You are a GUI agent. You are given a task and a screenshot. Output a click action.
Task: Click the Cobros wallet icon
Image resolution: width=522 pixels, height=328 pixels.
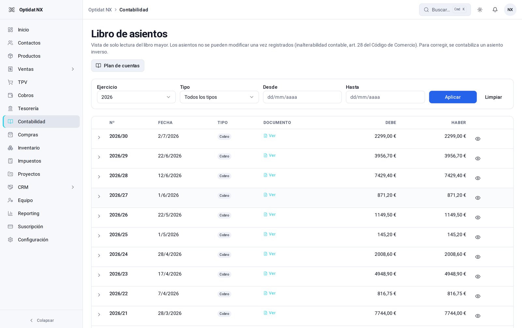tap(10, 95)
